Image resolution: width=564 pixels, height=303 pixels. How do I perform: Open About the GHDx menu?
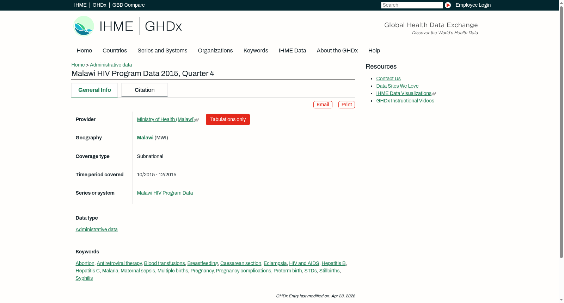point(337,51)
